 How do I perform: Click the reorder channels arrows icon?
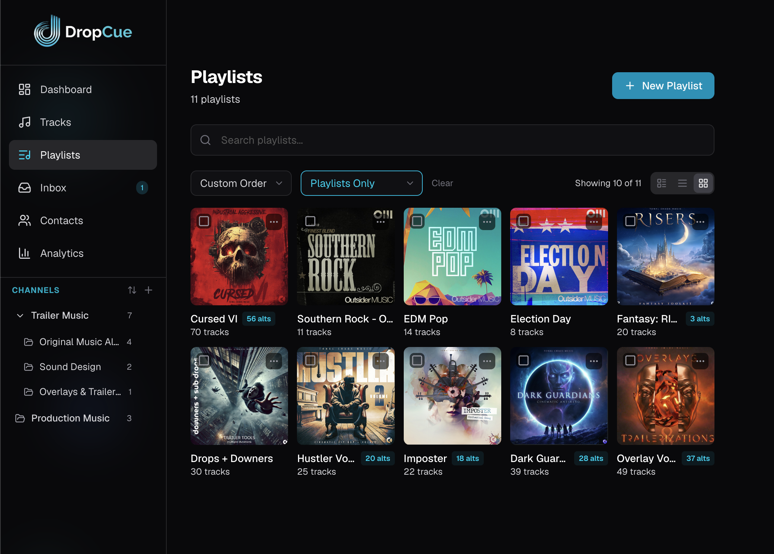click(x=132, y=290)
